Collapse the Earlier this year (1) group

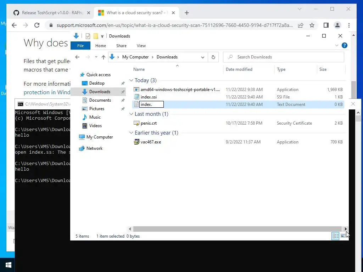click(131, 133)
